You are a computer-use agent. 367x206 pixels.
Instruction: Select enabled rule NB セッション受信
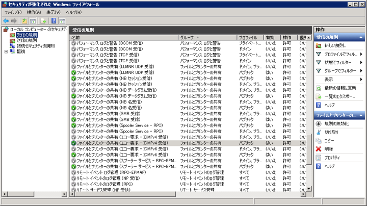point(188,79)
